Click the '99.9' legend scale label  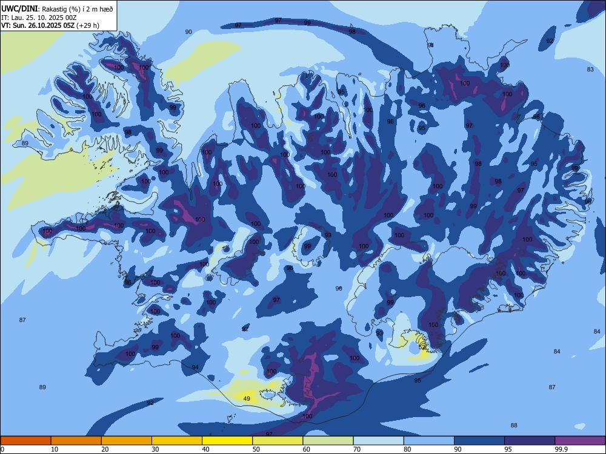561,449
